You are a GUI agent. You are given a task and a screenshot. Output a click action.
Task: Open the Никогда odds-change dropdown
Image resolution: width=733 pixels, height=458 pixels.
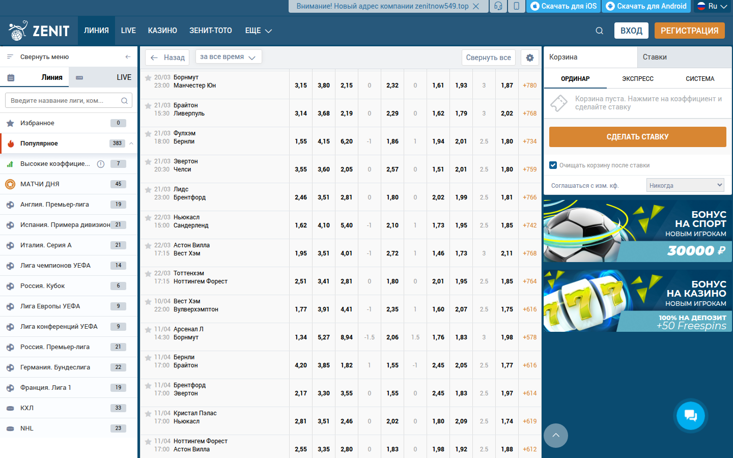685,185
